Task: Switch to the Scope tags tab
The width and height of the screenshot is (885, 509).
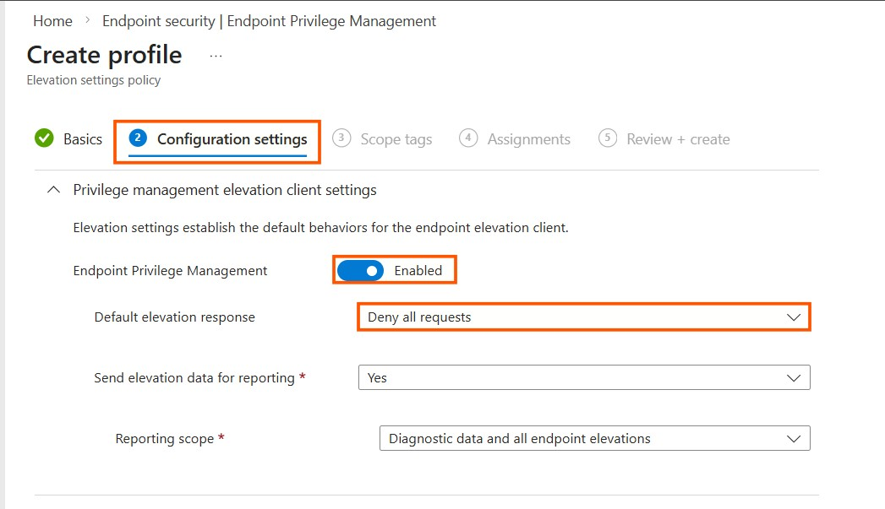Action: (x=396, y=138)
